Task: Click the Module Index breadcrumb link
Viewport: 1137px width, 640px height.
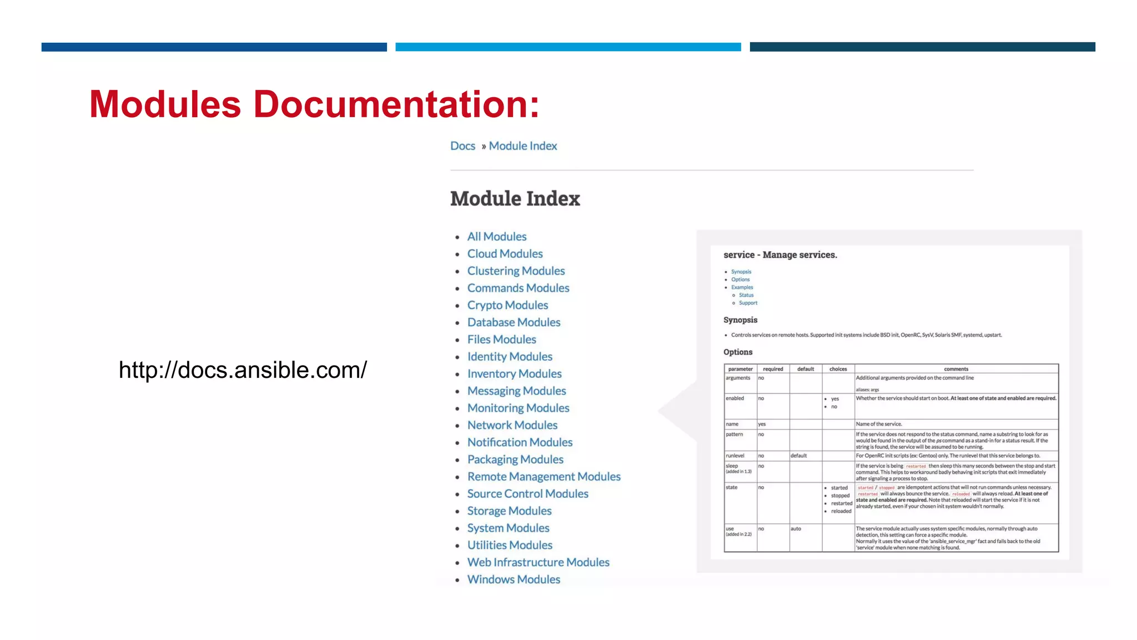Action: (522, 146)
